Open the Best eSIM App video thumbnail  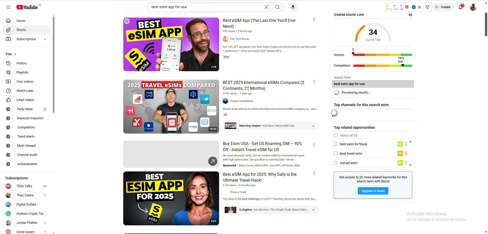(x=171, y=44)
